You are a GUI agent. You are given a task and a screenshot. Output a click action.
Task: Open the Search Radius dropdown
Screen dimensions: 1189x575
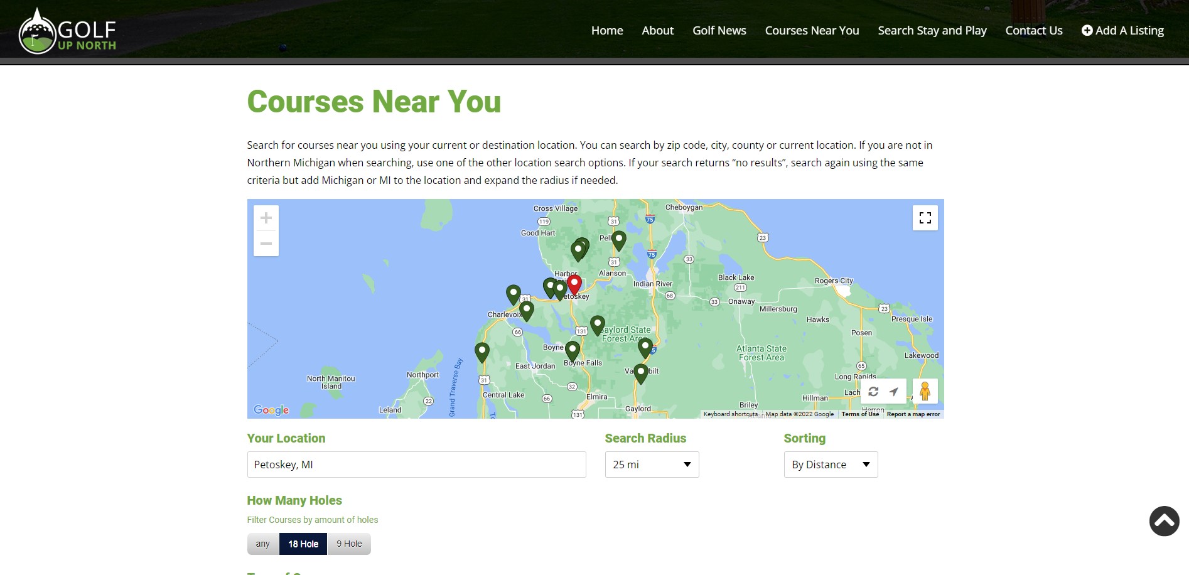click(x=652, y=465)
